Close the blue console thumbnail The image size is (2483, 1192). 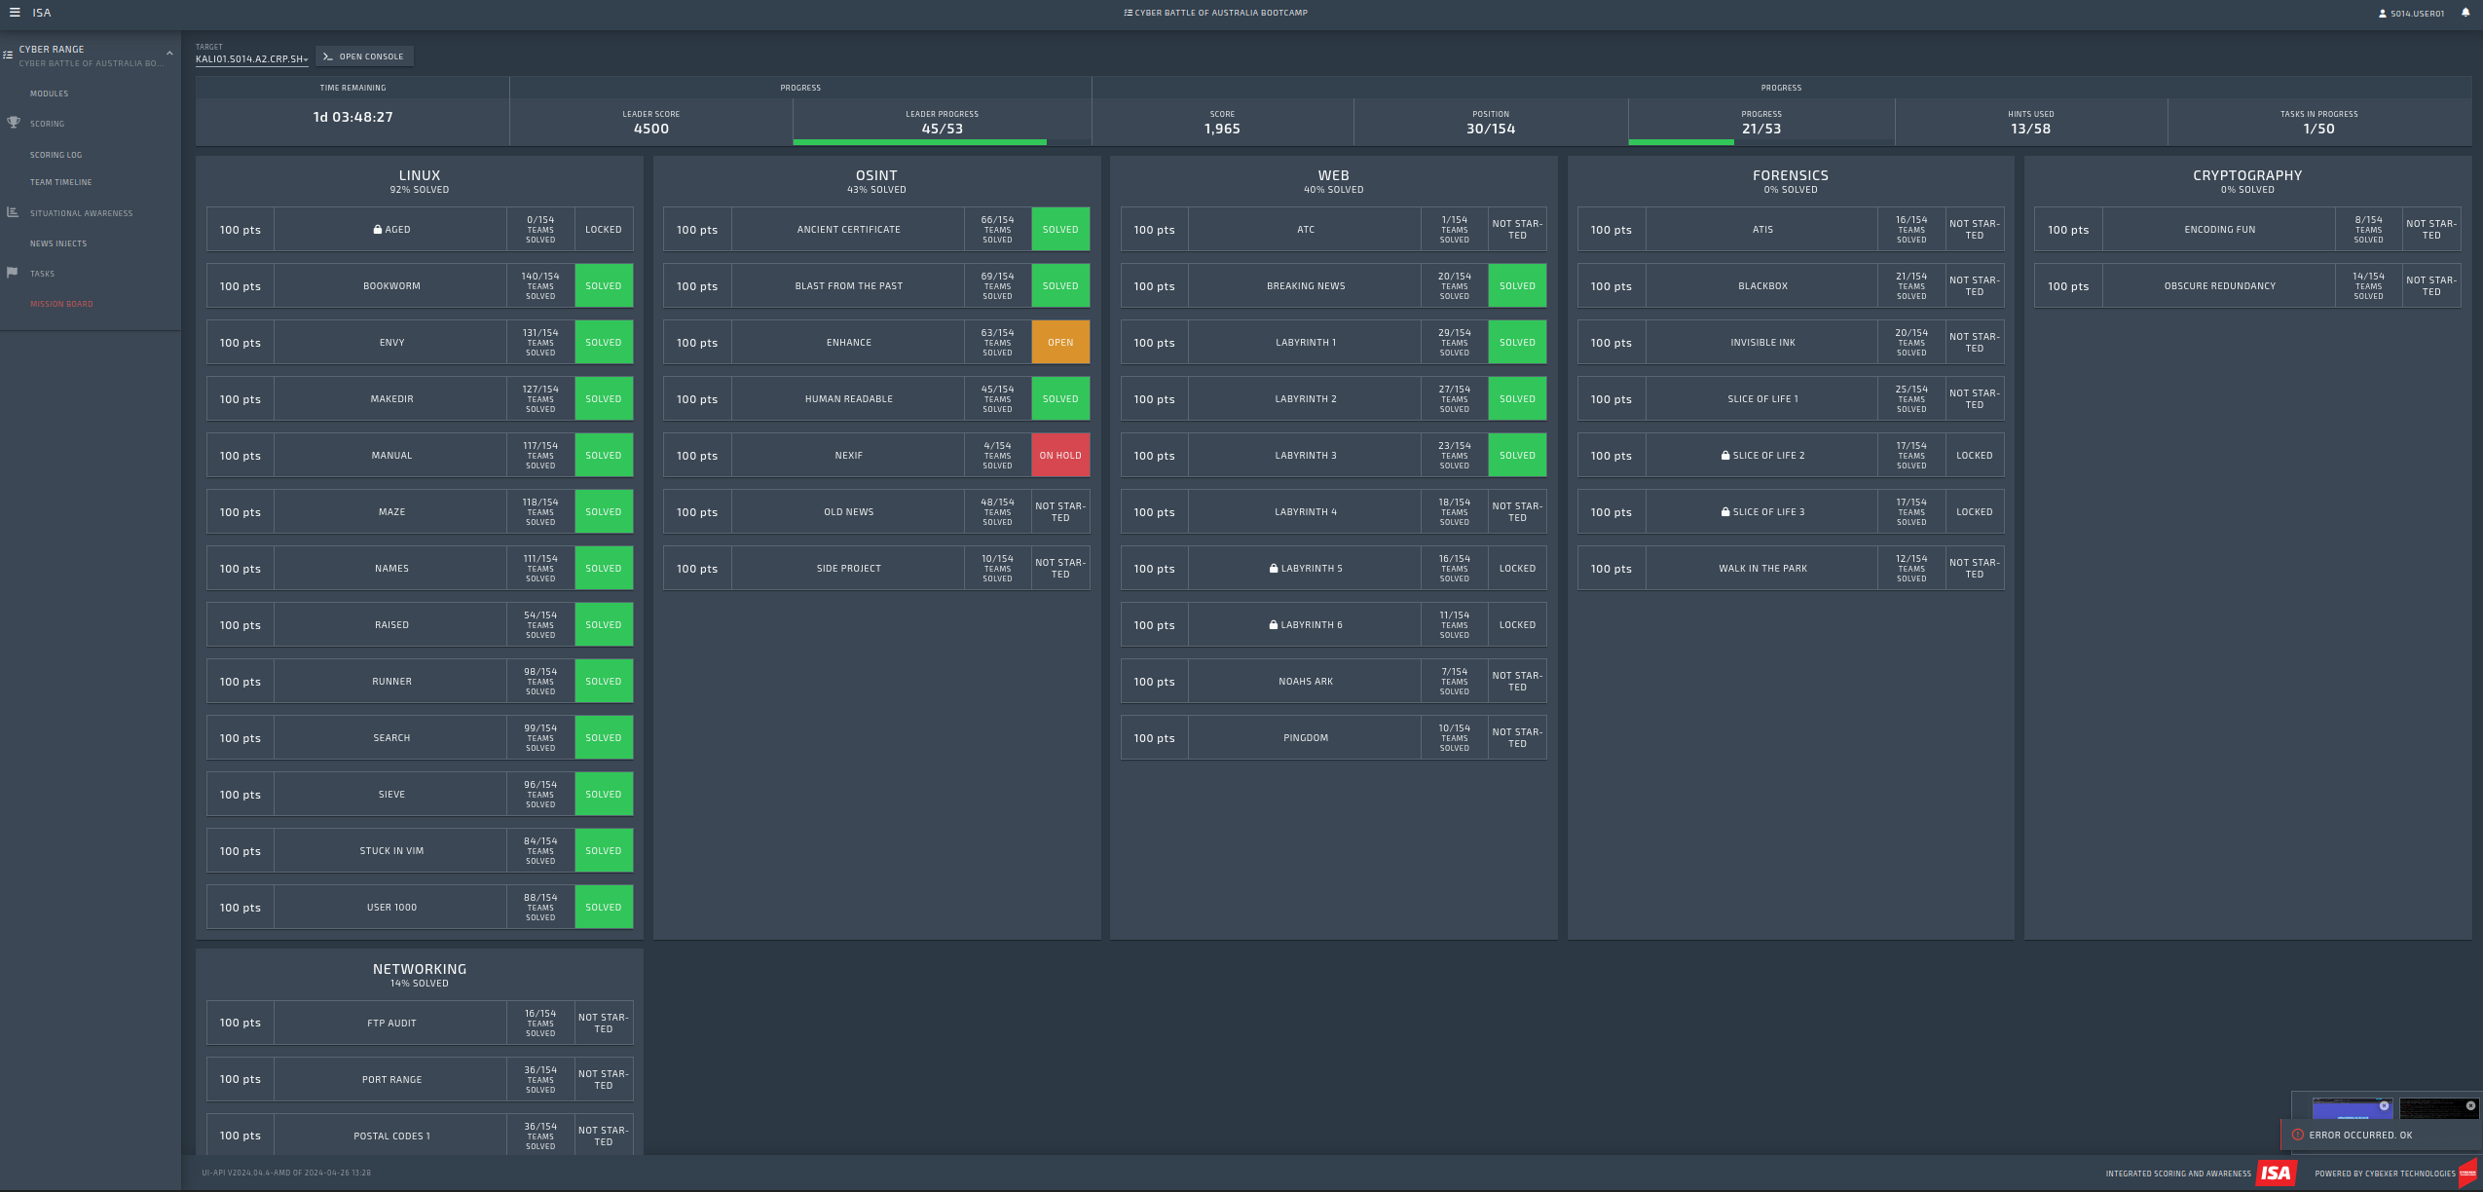tap(2384, 1105)
